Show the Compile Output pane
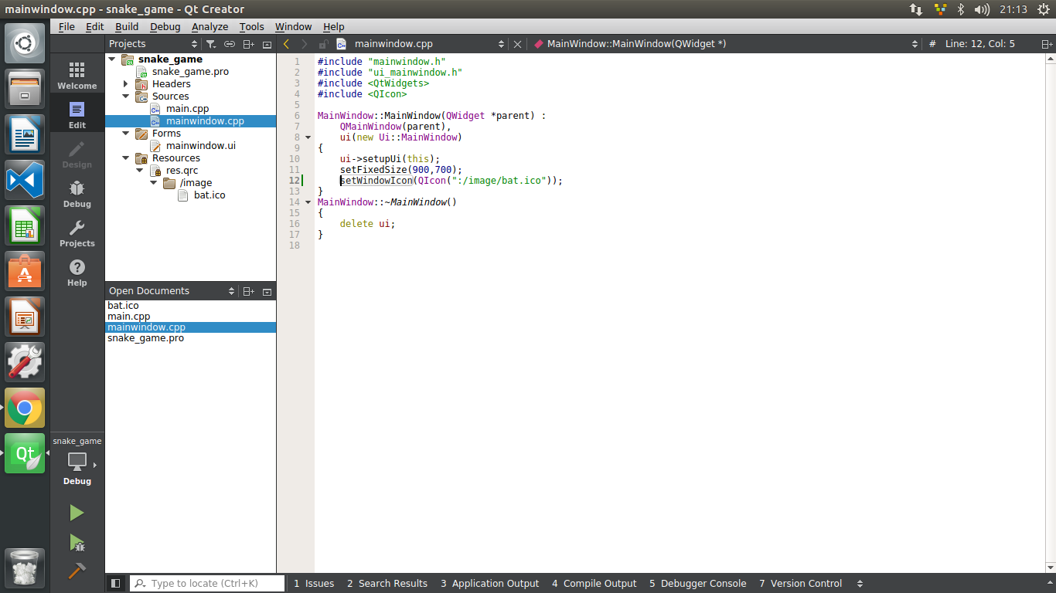This screenshot has width=1056, height=593. click(594, 584)
